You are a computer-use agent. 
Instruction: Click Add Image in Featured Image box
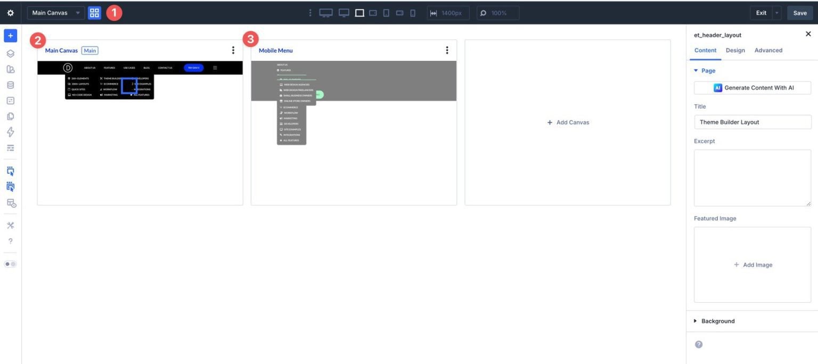(752, 265)
